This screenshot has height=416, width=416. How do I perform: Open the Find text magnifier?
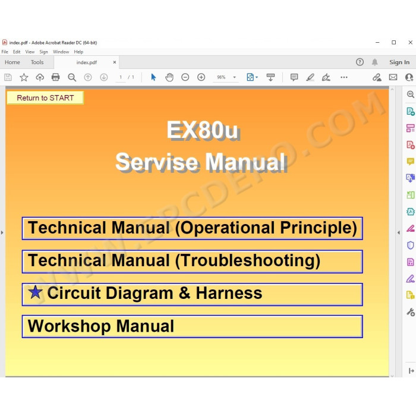coord(72,77)
